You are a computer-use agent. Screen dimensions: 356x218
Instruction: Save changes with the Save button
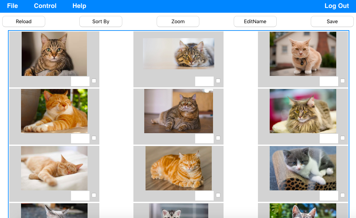point(332,22)
